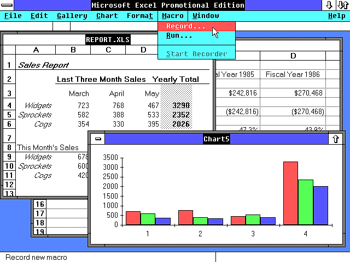350x262 pixels.
Task: Select the red bar in group 2
Action: tap(186, 218)
